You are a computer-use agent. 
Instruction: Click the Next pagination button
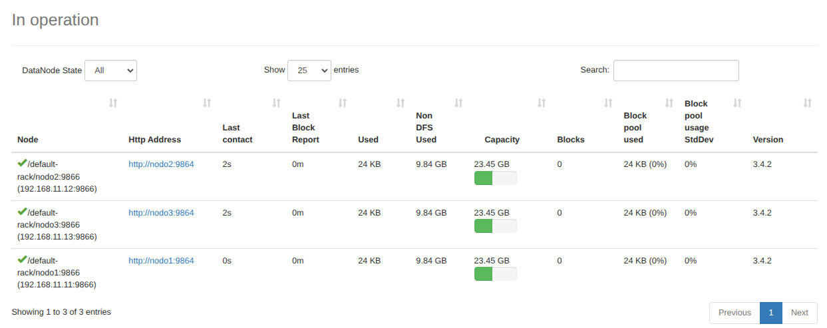(x=799, y=313)
